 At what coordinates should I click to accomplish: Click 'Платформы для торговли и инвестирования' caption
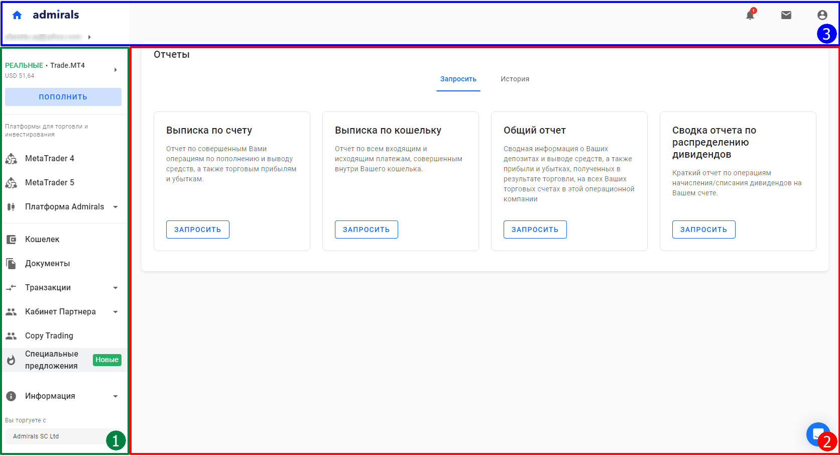point(47,131)
